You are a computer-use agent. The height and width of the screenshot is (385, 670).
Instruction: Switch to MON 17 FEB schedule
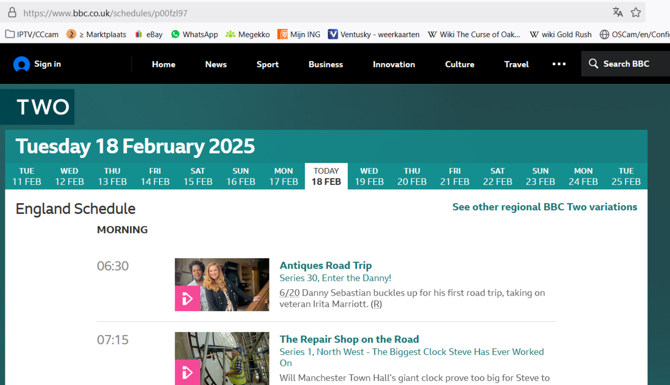pyautogui.click(x=283, y=176)
